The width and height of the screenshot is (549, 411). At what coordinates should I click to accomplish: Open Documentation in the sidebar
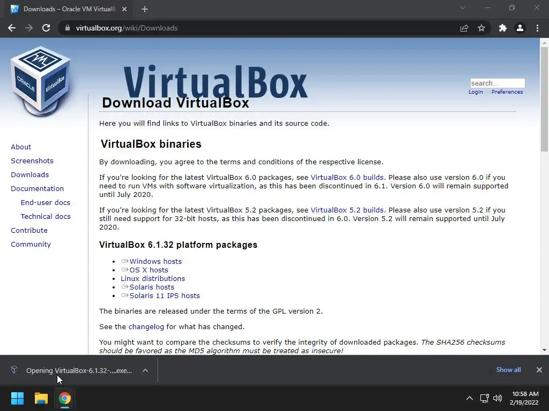[37, 189]
